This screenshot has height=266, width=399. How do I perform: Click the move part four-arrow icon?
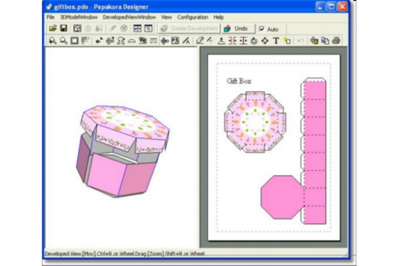(x=265, y=41)
